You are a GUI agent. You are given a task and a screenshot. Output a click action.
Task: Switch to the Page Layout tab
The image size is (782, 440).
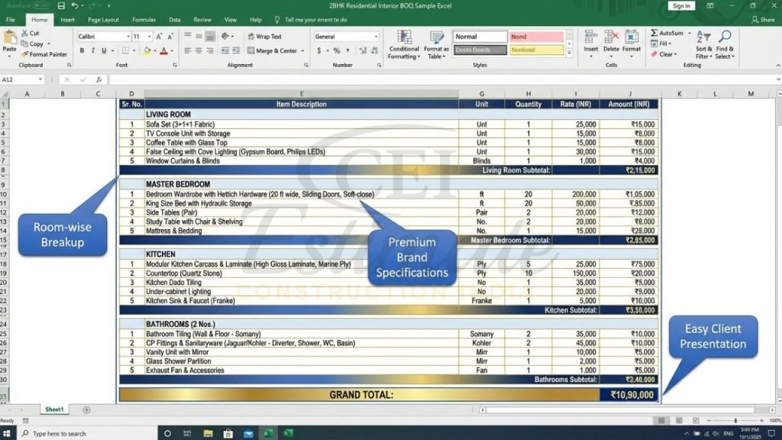coord(103,20)
